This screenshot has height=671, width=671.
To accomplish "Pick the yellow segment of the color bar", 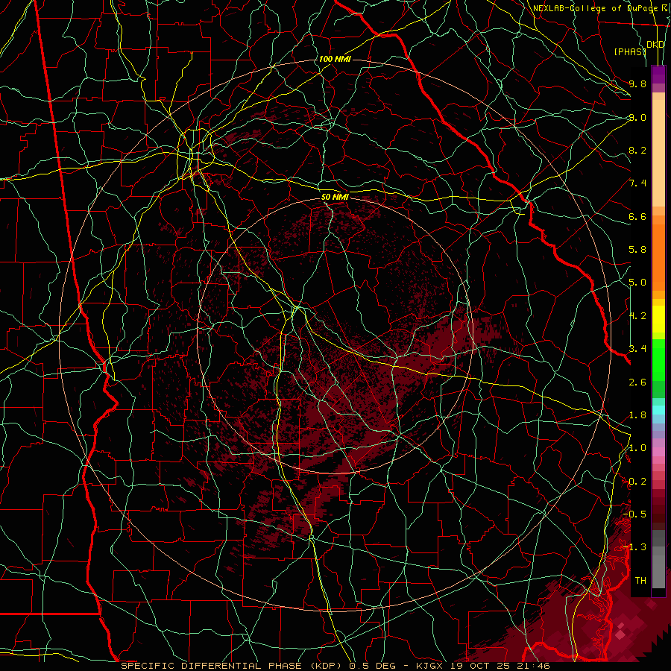I will tap(658, 319).
